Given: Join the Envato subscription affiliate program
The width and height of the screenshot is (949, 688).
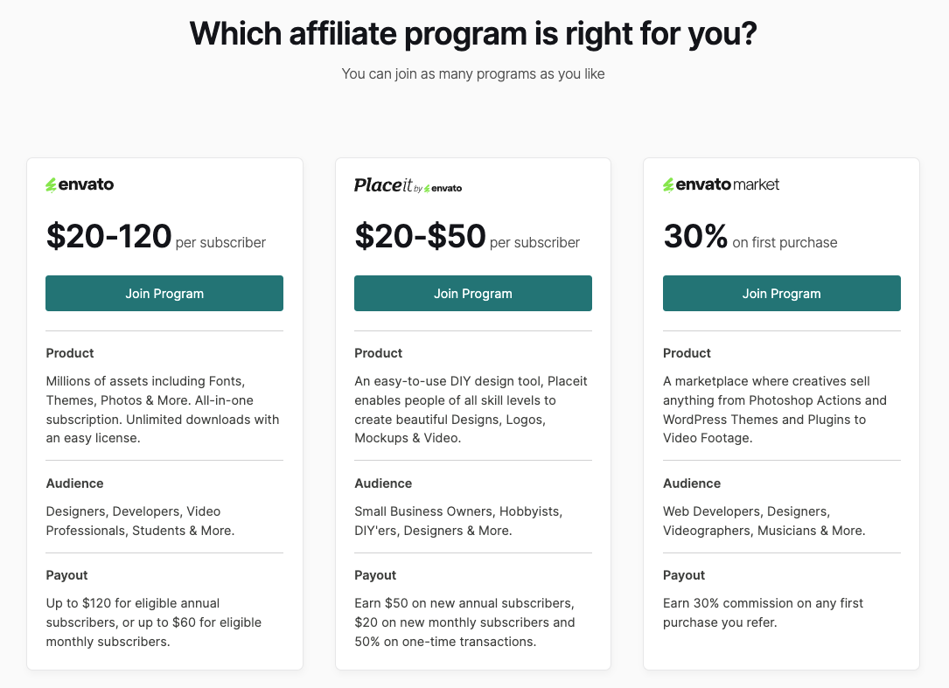Looking at the screenshot, I should [164, 293].
